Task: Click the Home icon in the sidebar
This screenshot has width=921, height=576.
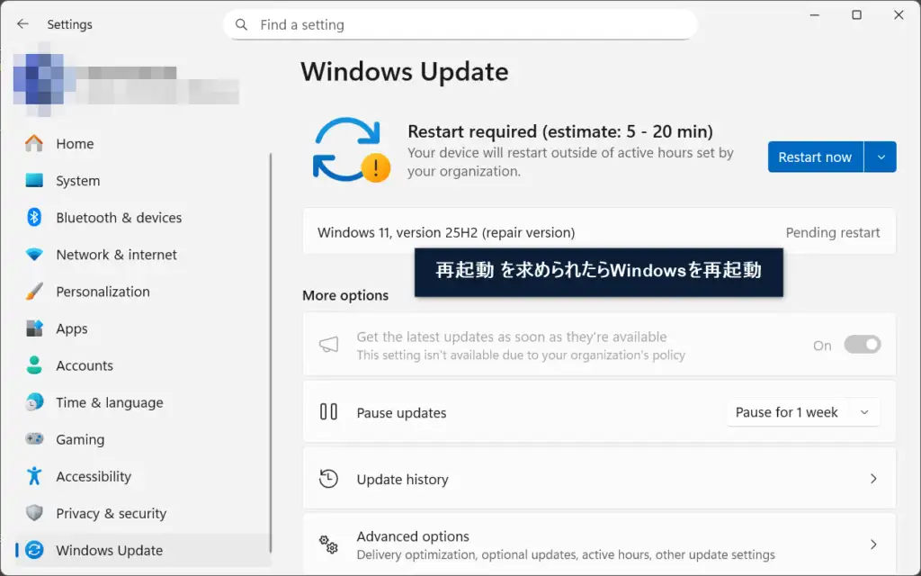Action: [x=34, y=144]
